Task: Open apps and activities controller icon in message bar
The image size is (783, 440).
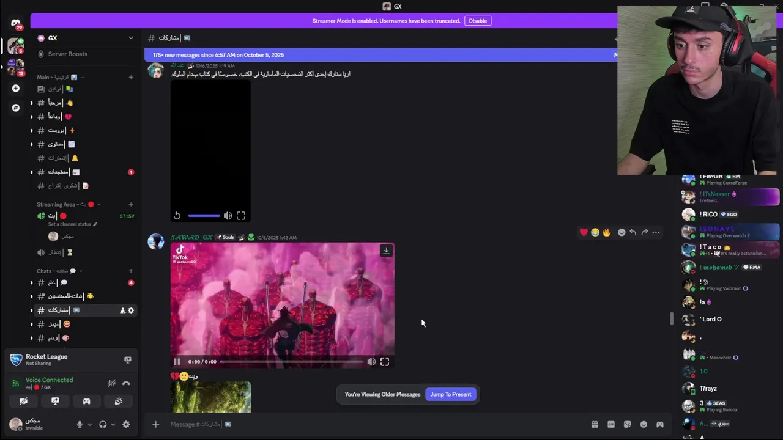Action: tap(659, 424)
